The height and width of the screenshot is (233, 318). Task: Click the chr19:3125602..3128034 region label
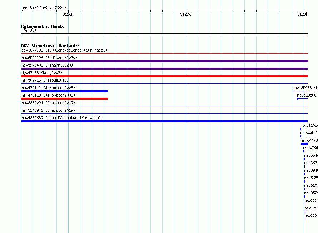point(45,8)
